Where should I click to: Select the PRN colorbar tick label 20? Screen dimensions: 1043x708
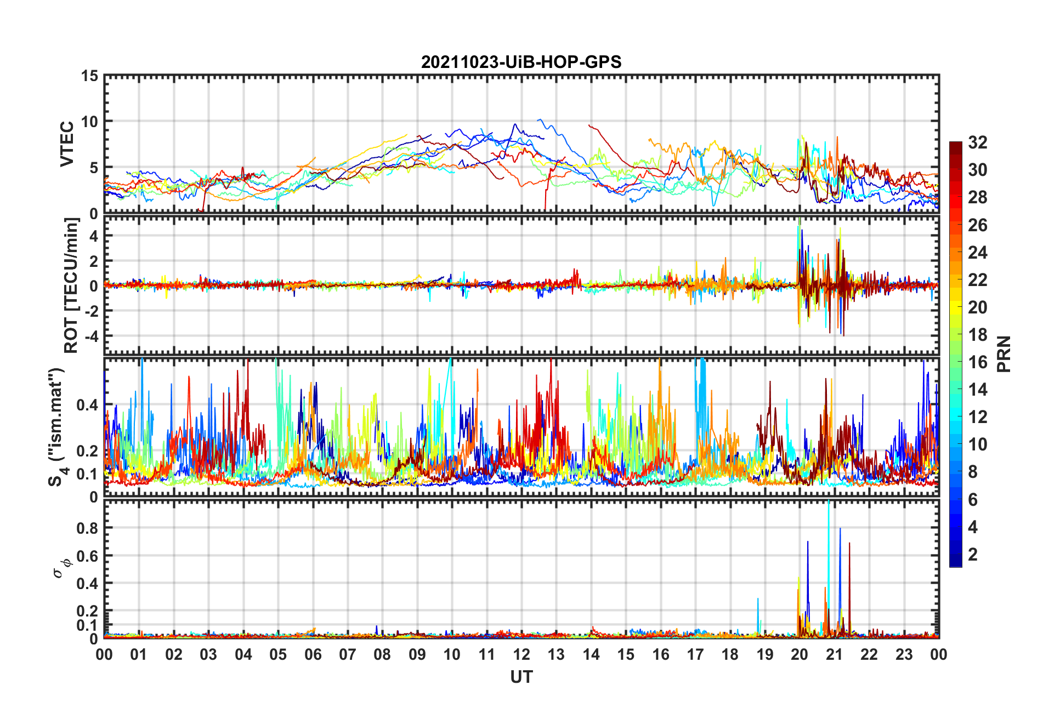tap(977, 307)
